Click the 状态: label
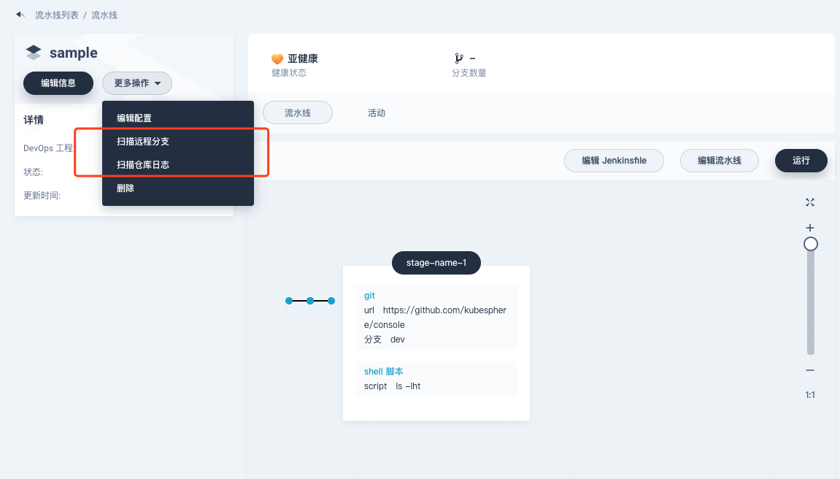This screenshot has height=479, width=840. click(x=34, y=172)
